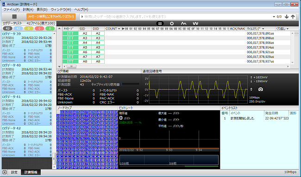Open the COUNT column dropdown
301x177 pixels.
[119, 29]
